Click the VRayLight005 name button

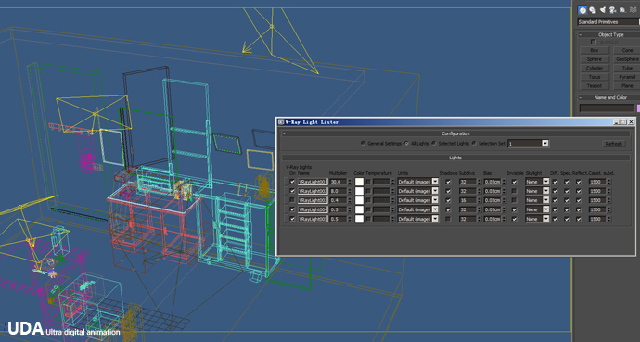click(x=313, y=219)
